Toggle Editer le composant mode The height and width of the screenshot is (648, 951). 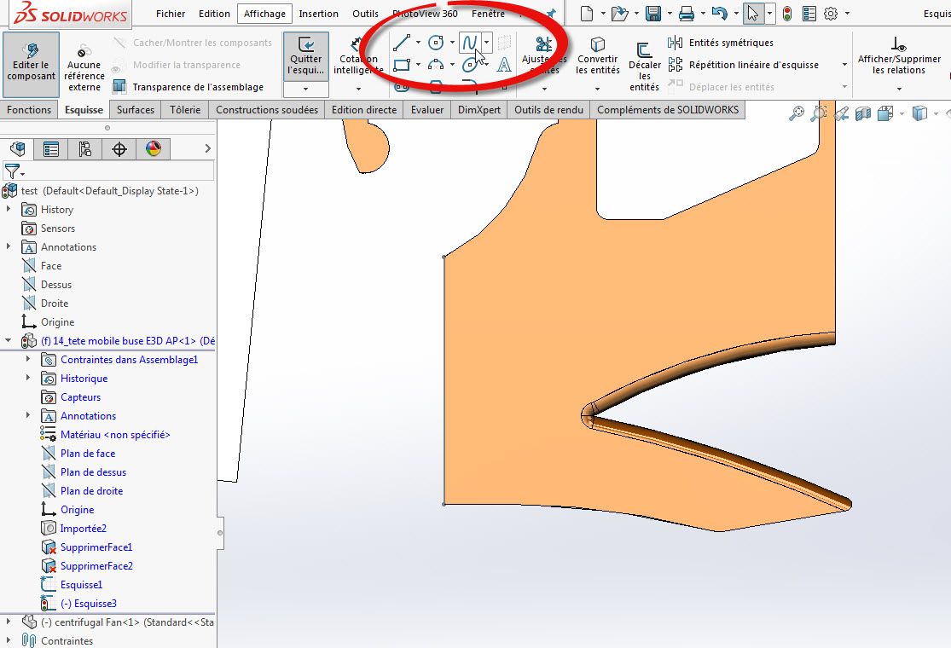coord(31,64)
